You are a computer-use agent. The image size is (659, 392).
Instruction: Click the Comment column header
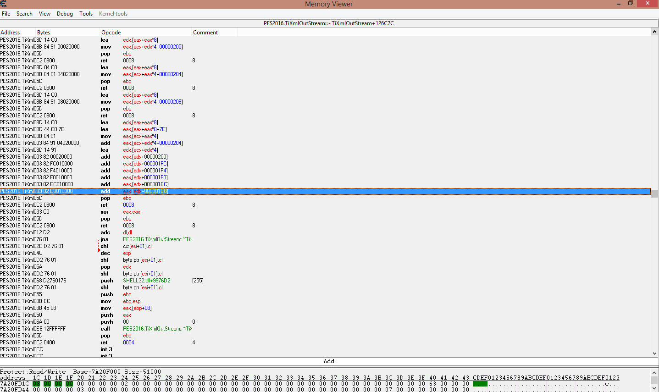click(205, 33)
